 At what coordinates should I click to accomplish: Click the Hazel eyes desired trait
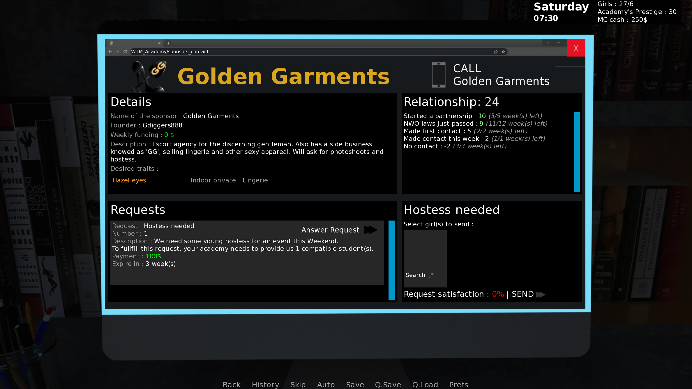(129, 180)
